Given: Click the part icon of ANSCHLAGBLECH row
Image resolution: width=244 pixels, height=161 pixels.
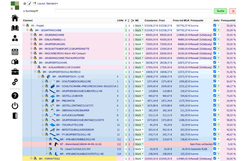Looking at the screenshot, I should pyautogui.click(x=57, y=154).
